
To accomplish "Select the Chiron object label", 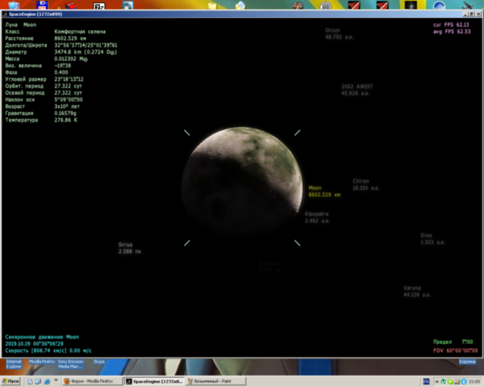I will tap(366, 184).
